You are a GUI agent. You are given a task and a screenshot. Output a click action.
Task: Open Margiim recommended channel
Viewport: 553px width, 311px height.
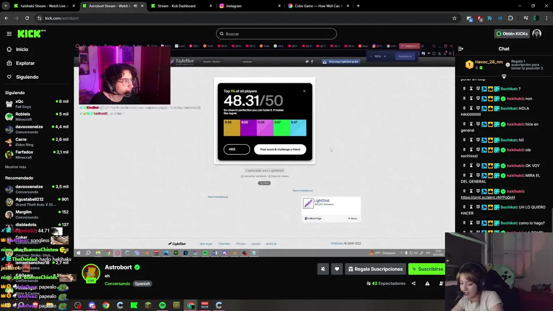pyautogui.click(x=37, y=214)
